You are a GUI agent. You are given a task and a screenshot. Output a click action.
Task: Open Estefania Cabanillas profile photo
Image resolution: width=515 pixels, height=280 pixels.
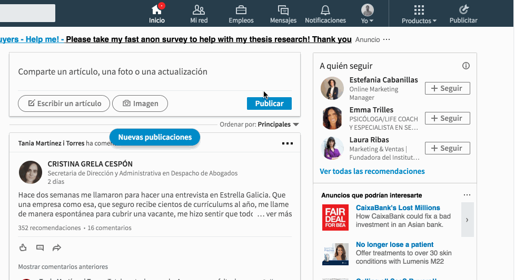[332, 88]
